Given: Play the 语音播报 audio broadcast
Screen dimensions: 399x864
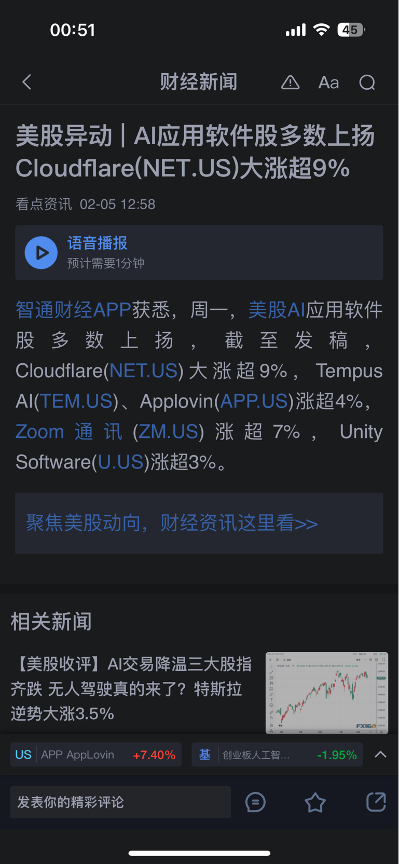Looking at the screenshot, I should [x=41, y=253].
